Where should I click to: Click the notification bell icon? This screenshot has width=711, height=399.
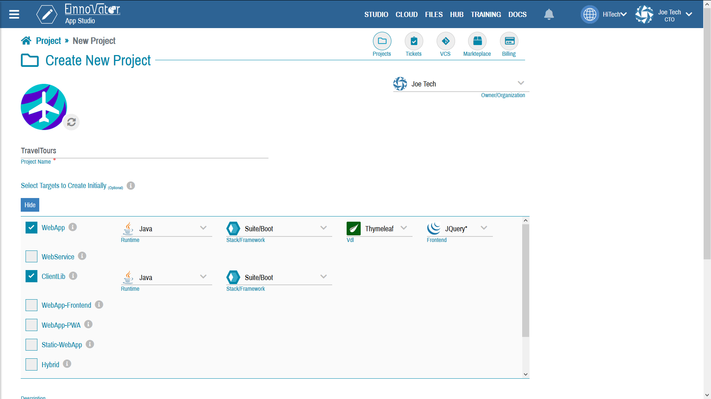pos(549,14)
